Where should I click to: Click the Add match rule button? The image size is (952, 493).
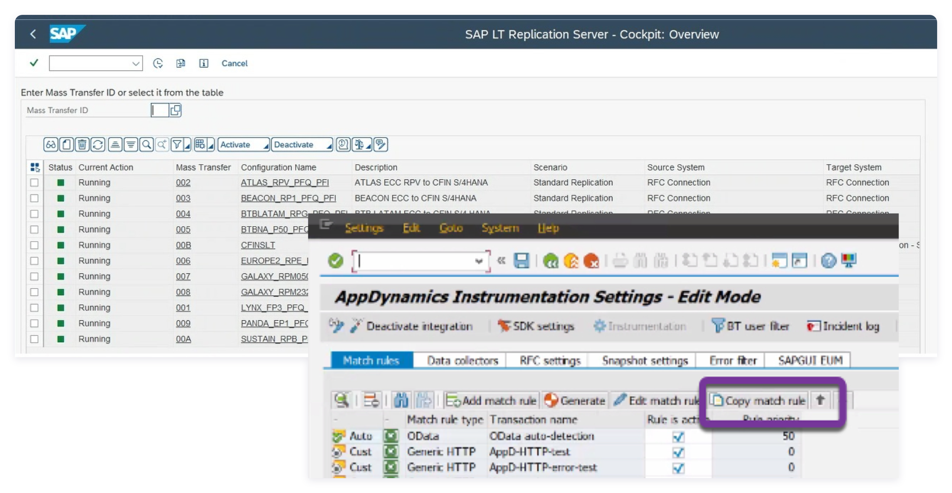point(492,400)
